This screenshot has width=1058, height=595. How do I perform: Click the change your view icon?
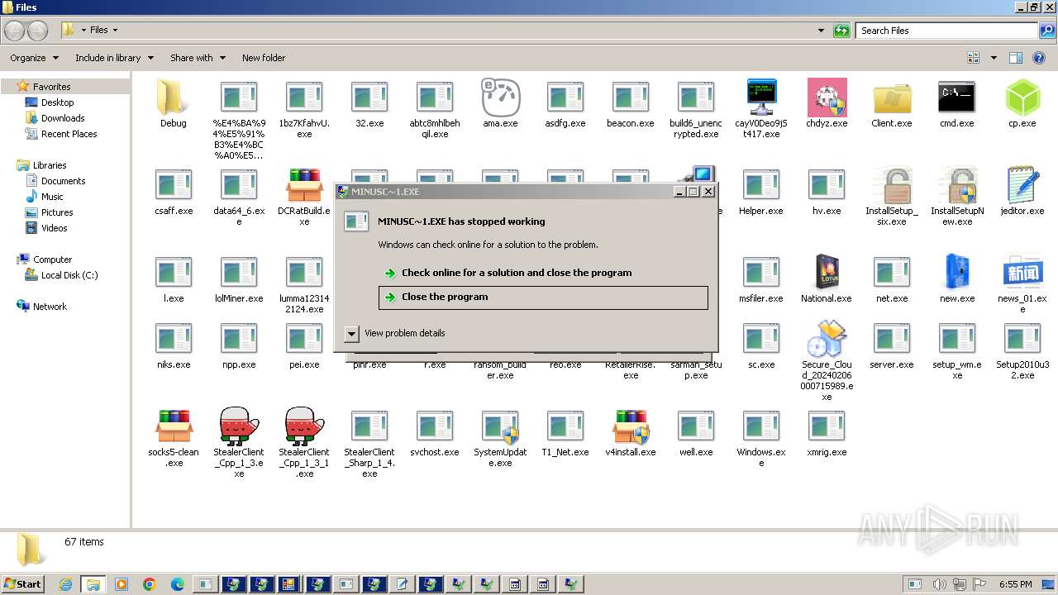tap(974, 58)
